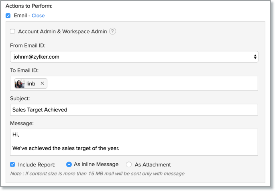
Task: Enable Account Admin & Workspace Admin checkbox
Action: point(12,31)
